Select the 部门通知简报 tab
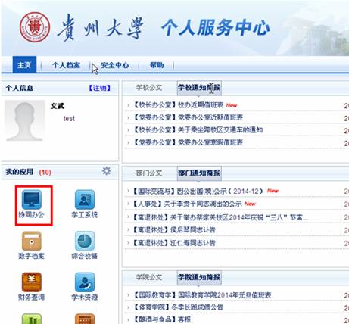 tap(199, 173)
